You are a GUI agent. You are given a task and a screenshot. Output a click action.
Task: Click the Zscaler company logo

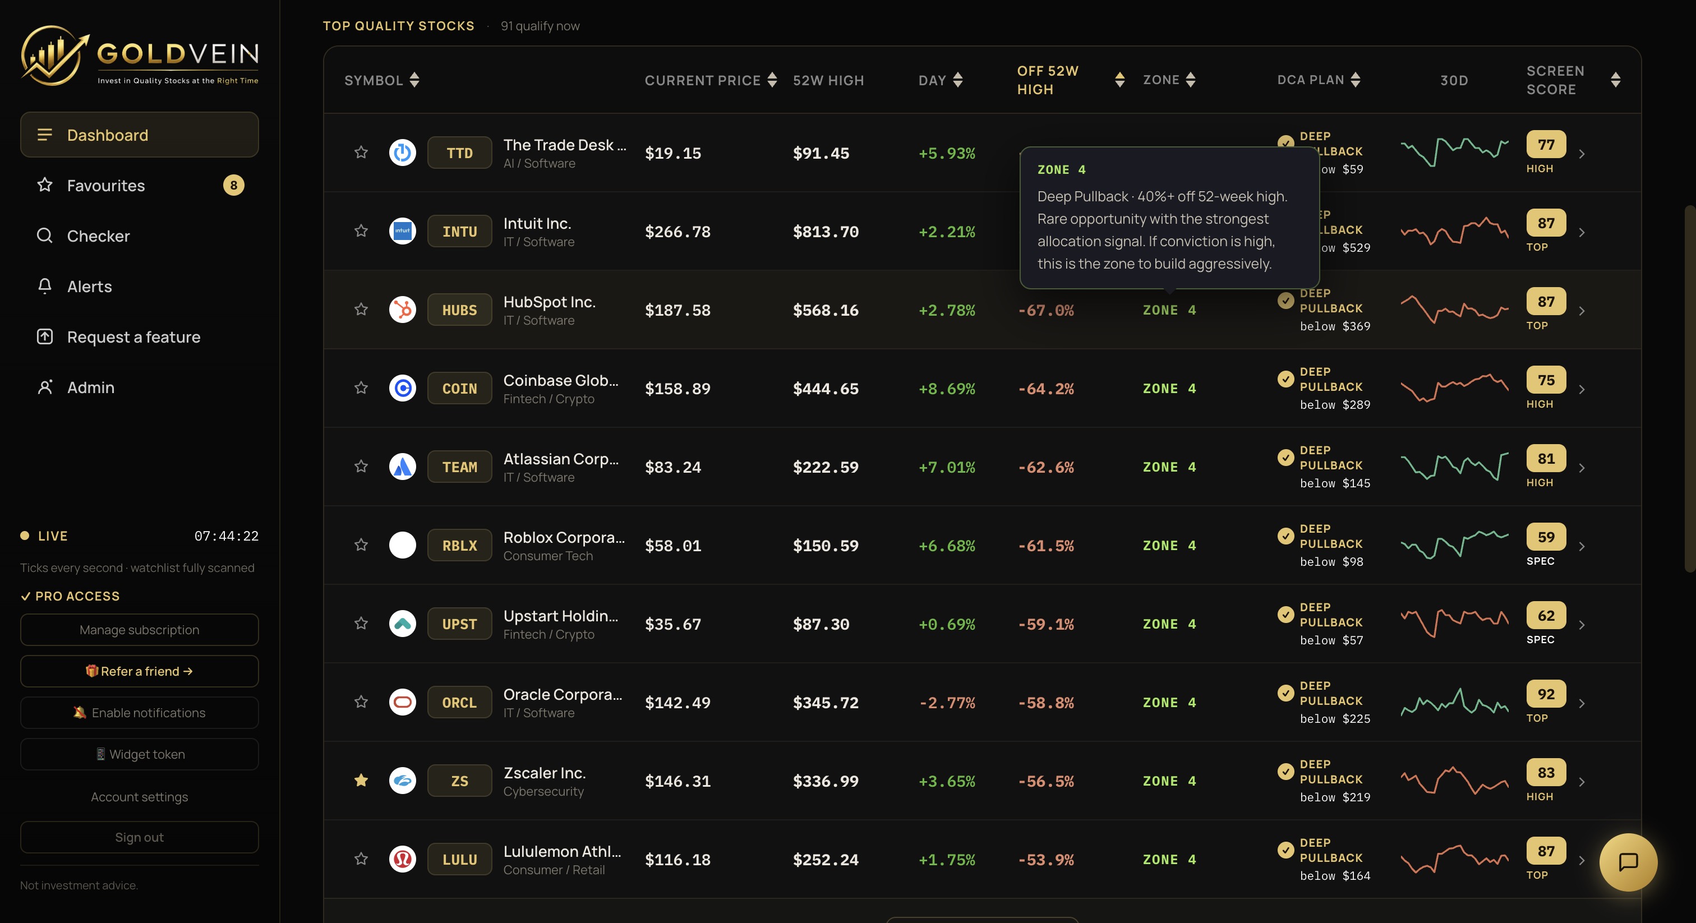pyautogui.click(x=402, y=781)
